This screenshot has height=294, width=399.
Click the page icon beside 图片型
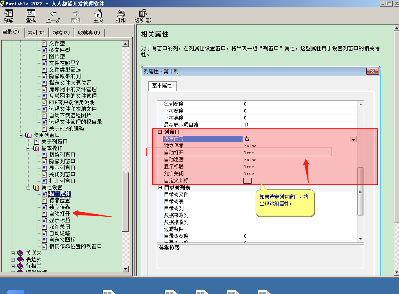(45, 56)
